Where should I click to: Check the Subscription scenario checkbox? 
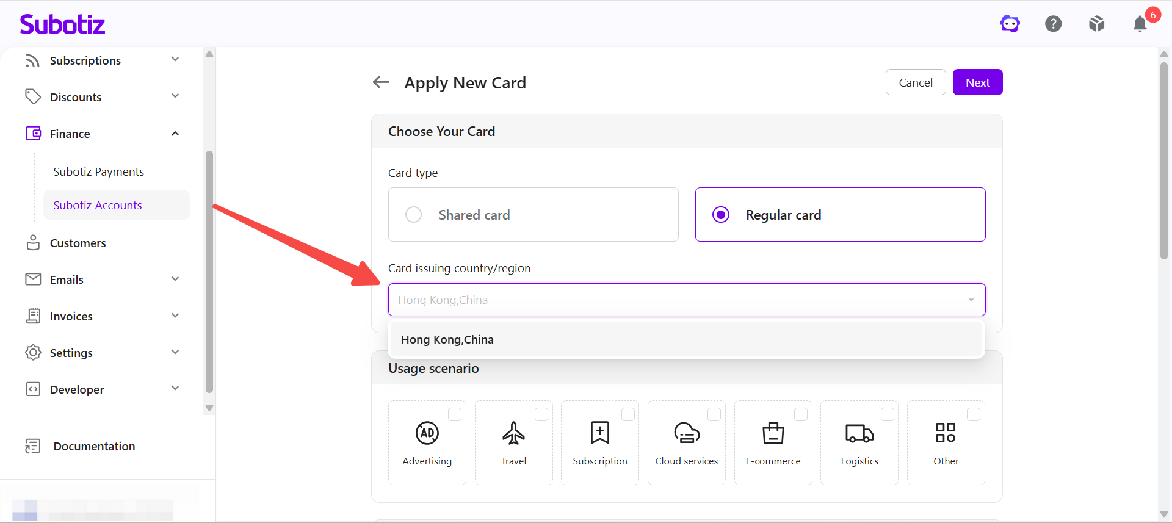point(628,414)
